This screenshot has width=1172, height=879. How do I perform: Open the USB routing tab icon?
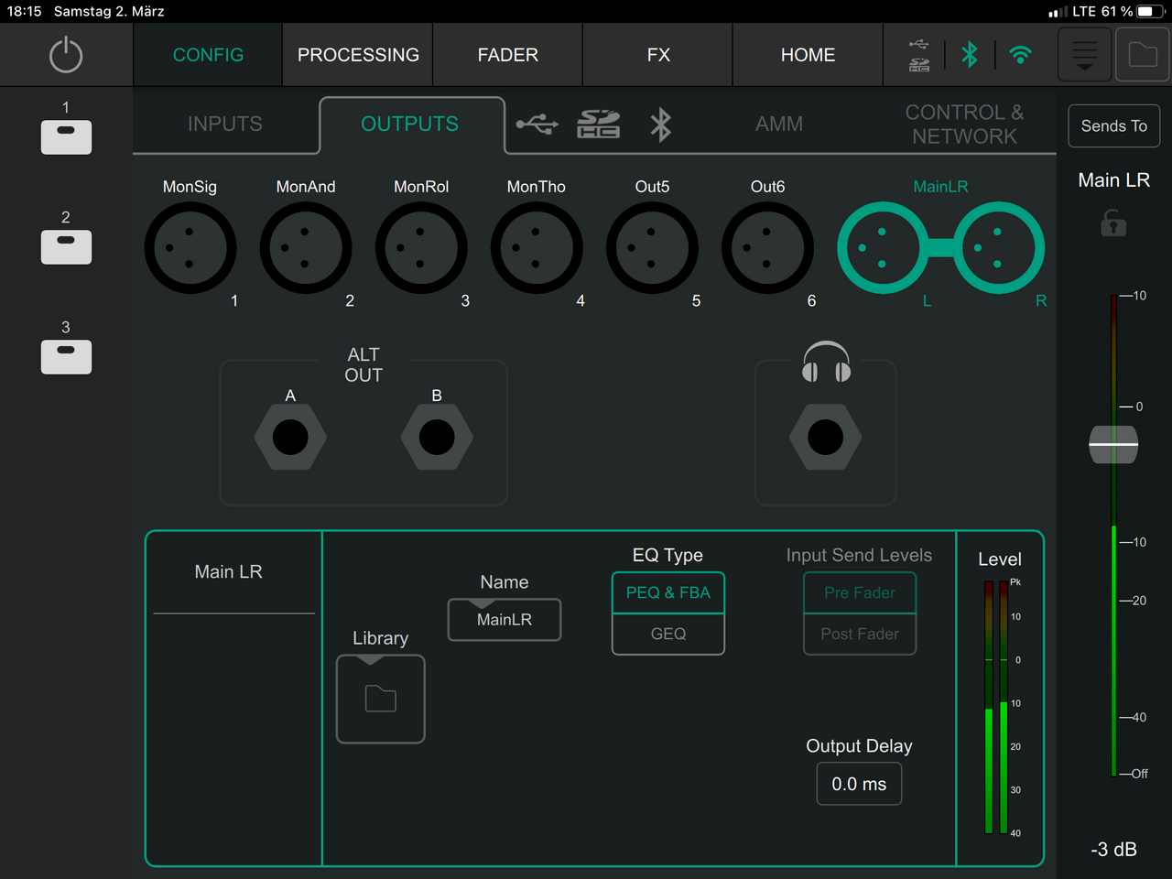pyautogui.click(x=537, y=125)
